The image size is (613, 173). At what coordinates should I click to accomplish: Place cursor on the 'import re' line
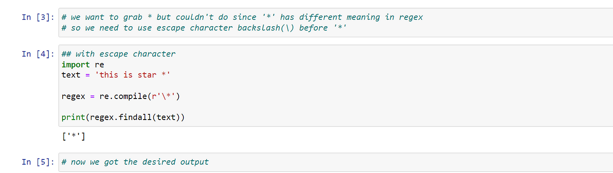pyautogui.click(x=83, y=64)
